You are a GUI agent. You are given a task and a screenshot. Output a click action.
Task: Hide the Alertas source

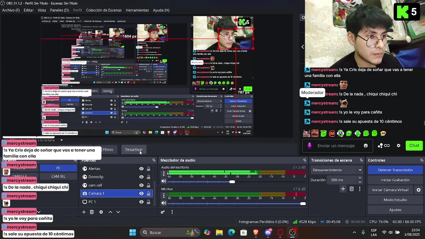click(x=141, y=169)
